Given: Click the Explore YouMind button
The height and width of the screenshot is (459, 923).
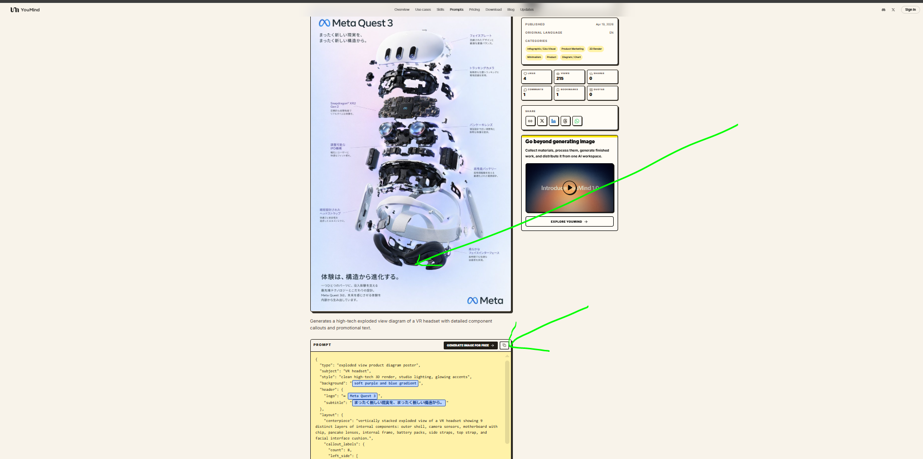Looking at the screenshot, I should click(x=569, y=222).
